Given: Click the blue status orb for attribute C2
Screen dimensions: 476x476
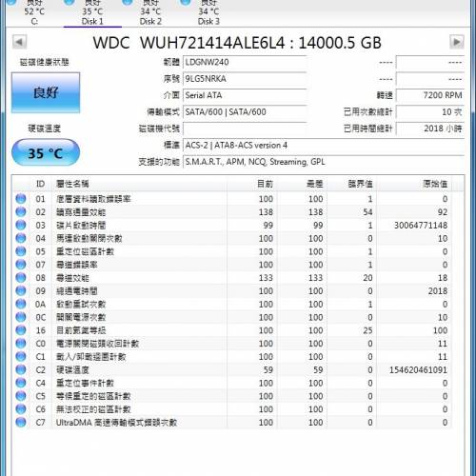Looking at the screenshot, I should tap(21, 370).
